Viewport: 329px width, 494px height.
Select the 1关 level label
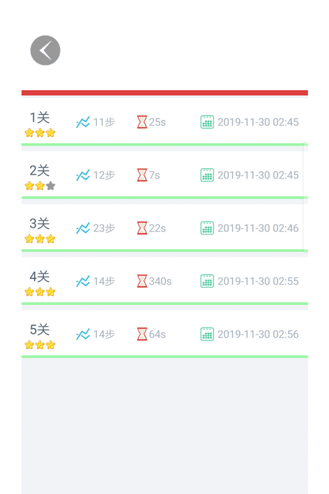click(x=40, y=117)
